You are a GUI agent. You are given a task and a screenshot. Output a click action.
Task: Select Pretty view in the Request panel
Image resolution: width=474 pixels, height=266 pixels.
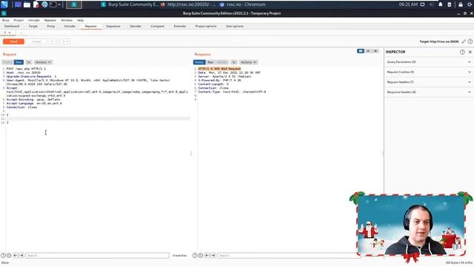pyautogui.click(x=8, y=62)
